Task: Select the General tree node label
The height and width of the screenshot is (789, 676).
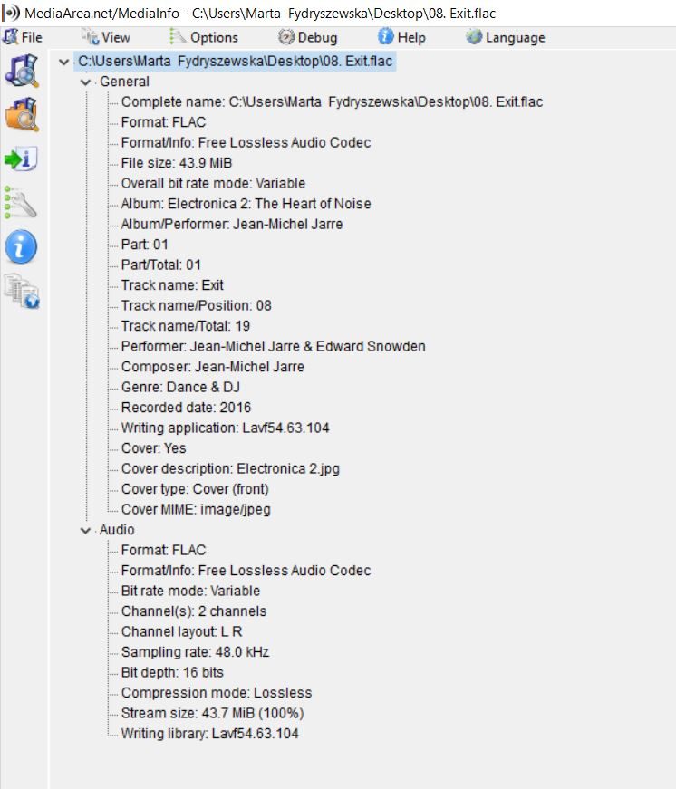Action: click(124, 82)
